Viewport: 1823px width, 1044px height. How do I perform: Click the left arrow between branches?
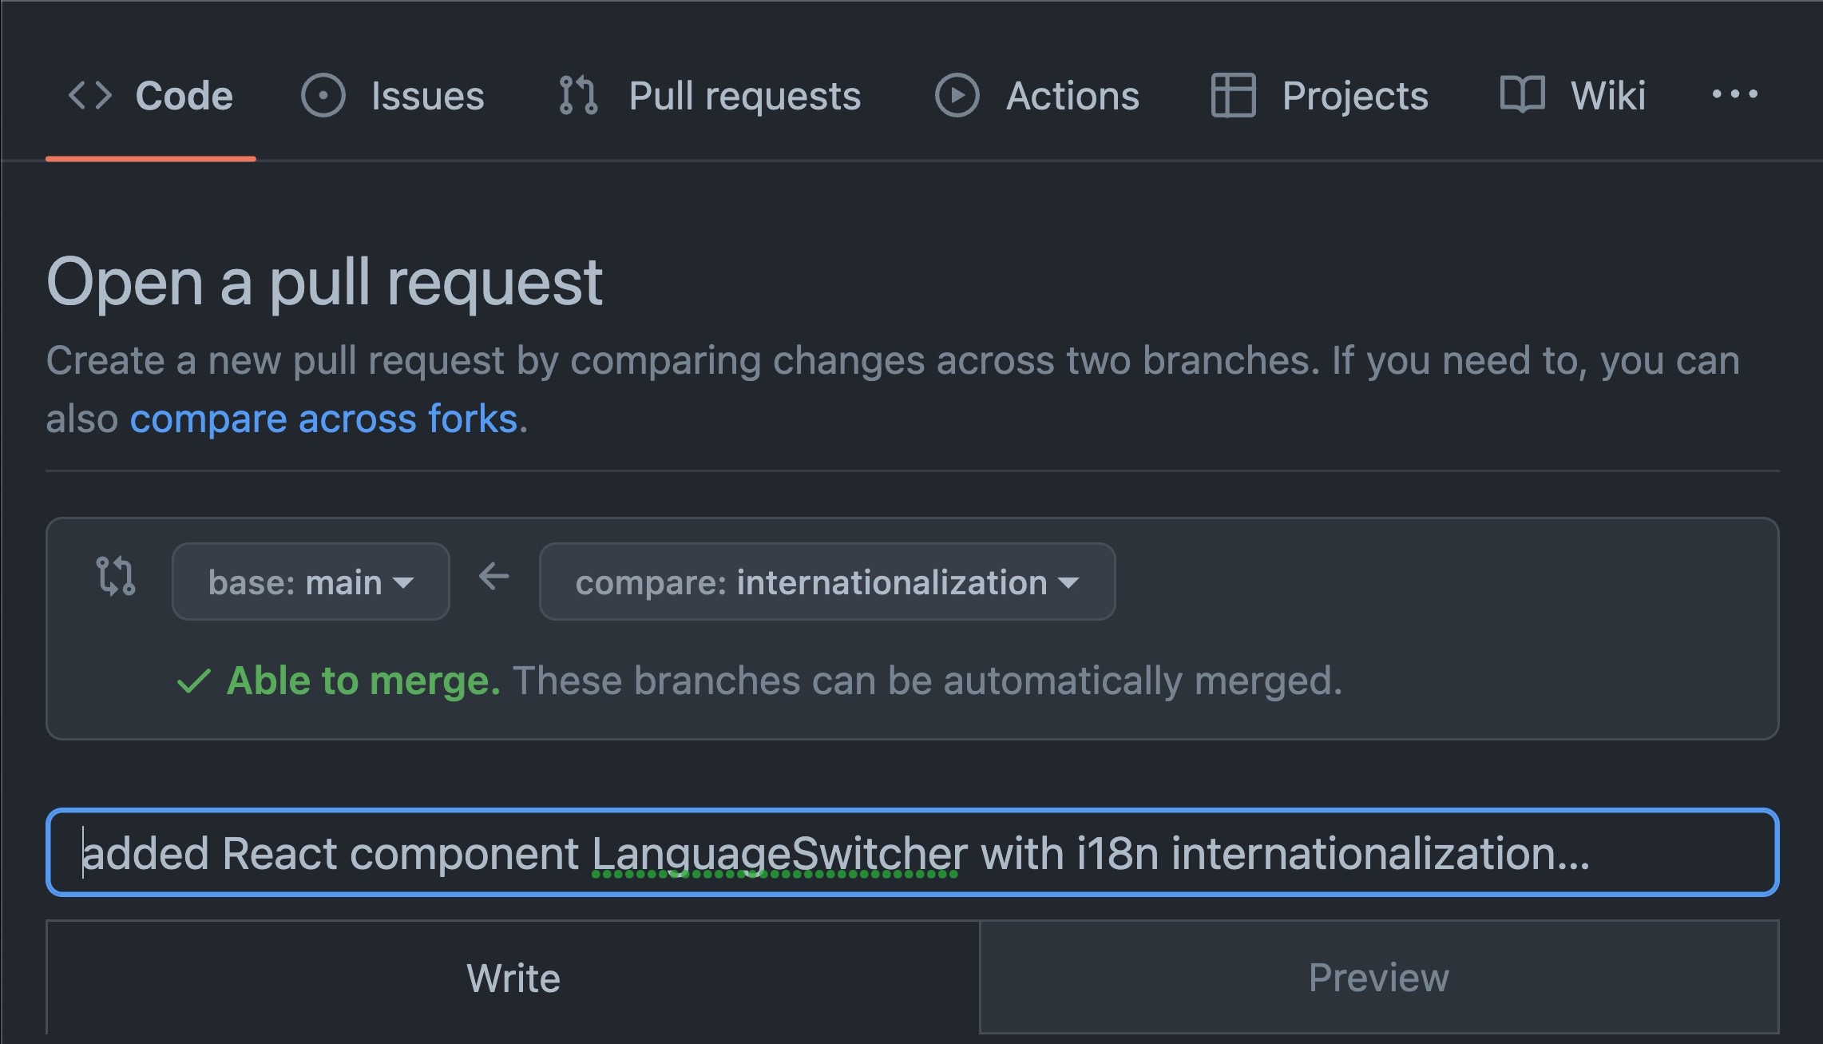click(494, 576)
